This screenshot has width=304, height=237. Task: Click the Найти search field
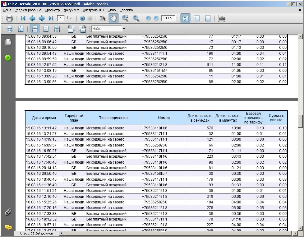pos(107,29)
